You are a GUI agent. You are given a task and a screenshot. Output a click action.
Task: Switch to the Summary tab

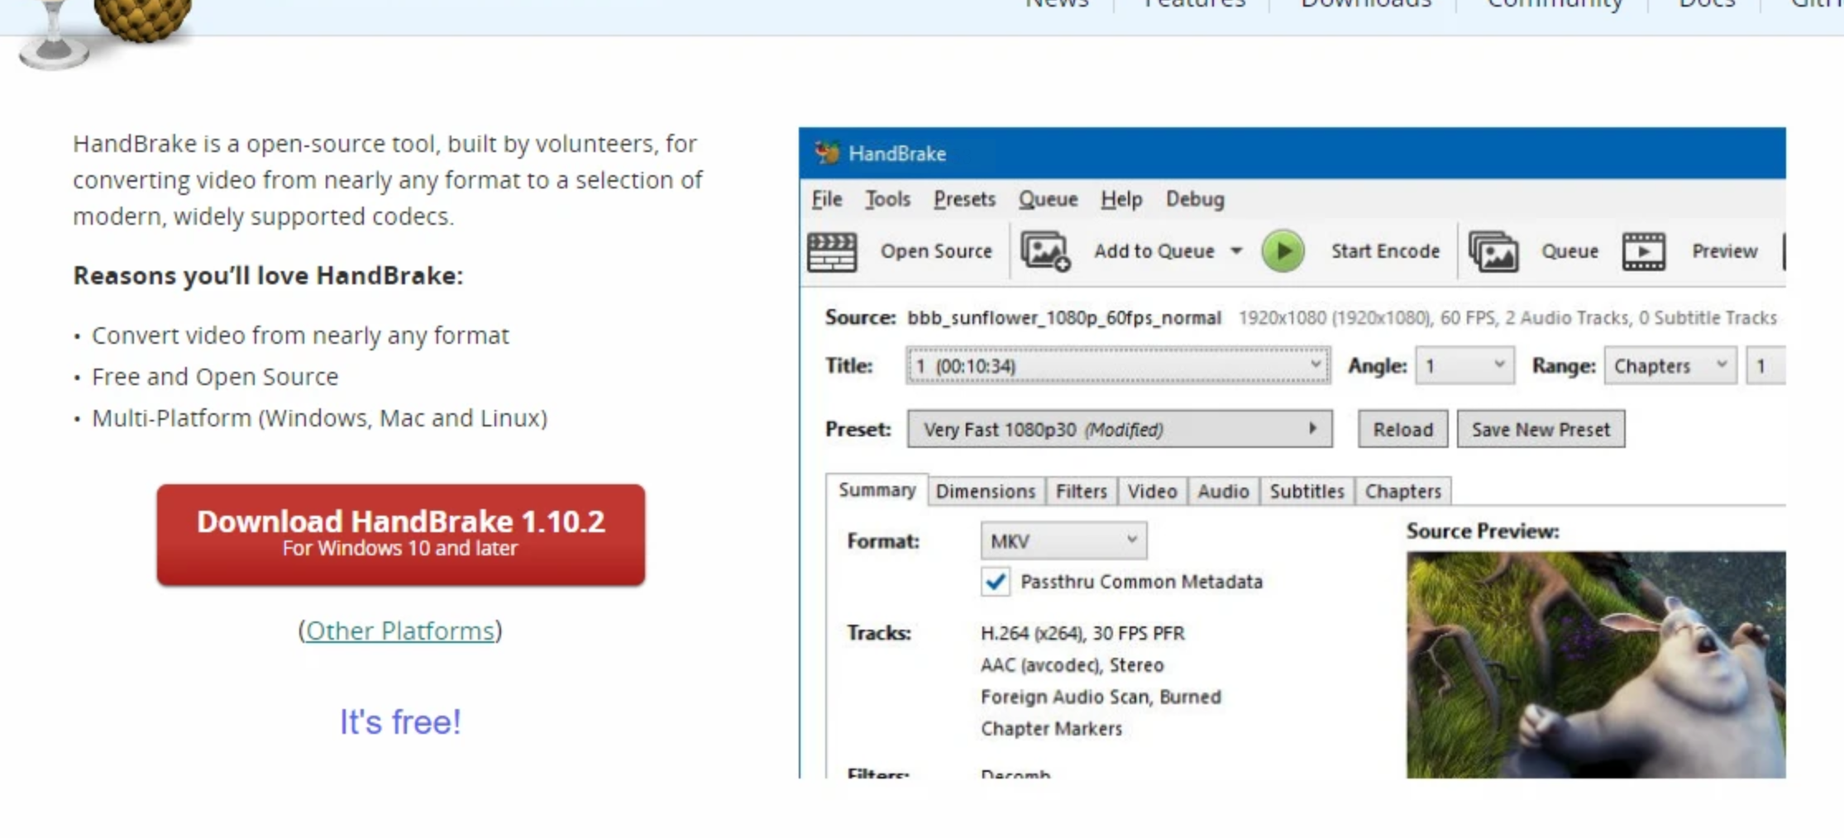[x=877, y=490]
